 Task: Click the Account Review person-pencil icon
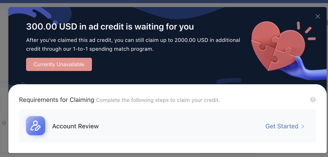pyautogui.click(x=35, y=126)
